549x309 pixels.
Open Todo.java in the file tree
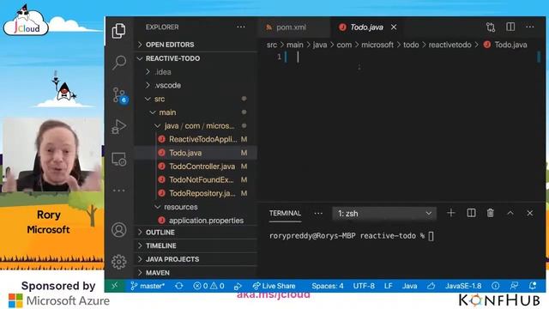196,153
